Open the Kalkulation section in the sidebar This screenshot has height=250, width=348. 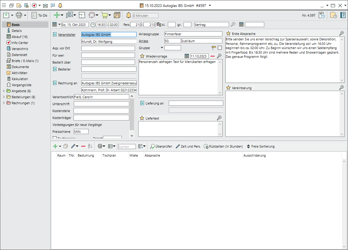coord(20,79)
